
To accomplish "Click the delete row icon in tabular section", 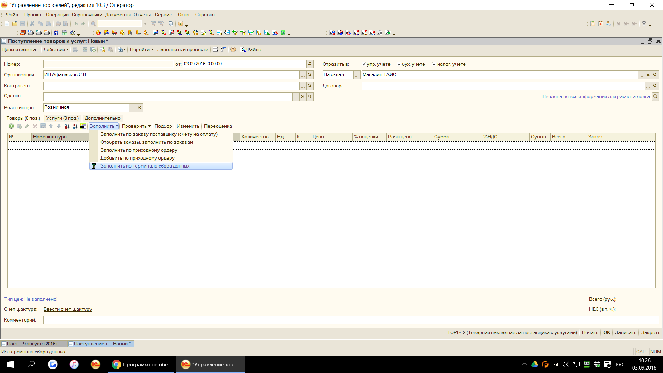I will click(x=34, y=127).
